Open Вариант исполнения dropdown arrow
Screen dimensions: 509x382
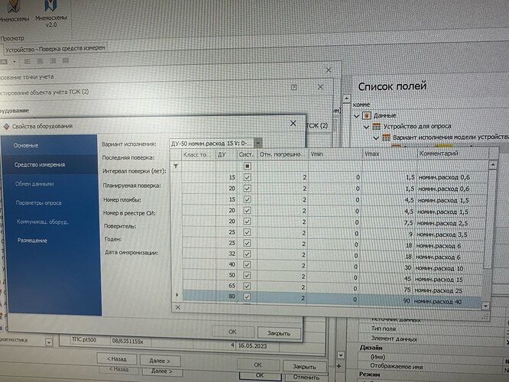coord(258,143)
